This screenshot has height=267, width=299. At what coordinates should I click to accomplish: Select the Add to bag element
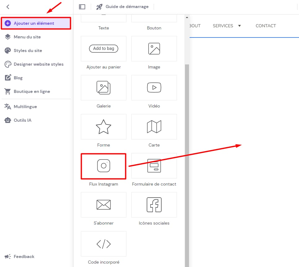(103, 49)
